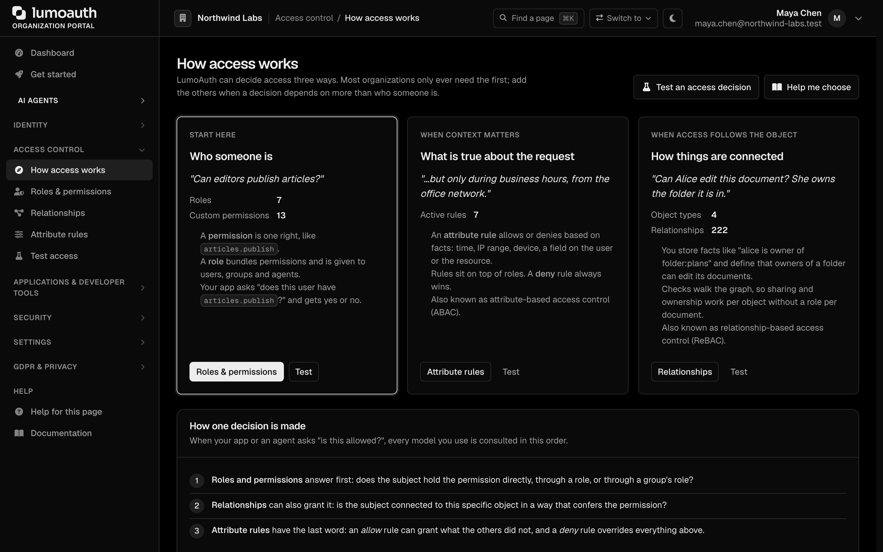
Task: Click Test in the What is true card
Action: [511, 372]
